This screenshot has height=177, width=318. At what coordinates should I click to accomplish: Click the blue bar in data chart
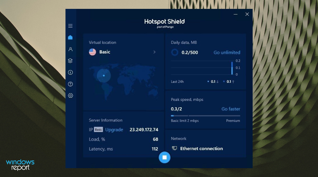click(x=232, y=68)
